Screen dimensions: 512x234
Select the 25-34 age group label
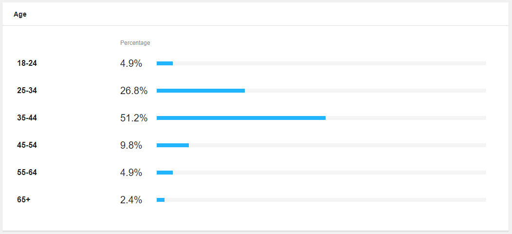click(27, 91)
